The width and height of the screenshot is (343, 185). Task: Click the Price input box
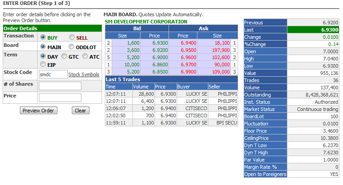click(x=60, y=97)
